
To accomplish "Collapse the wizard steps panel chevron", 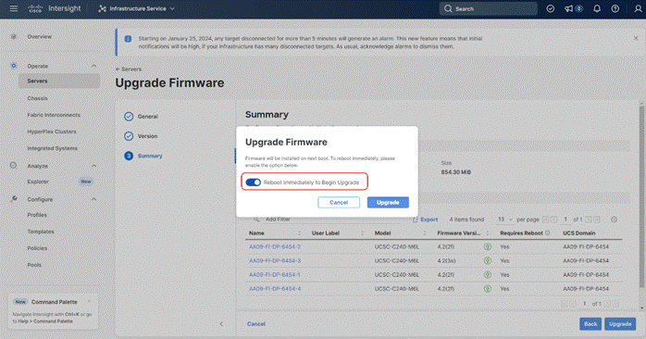I will pos(221,324).
